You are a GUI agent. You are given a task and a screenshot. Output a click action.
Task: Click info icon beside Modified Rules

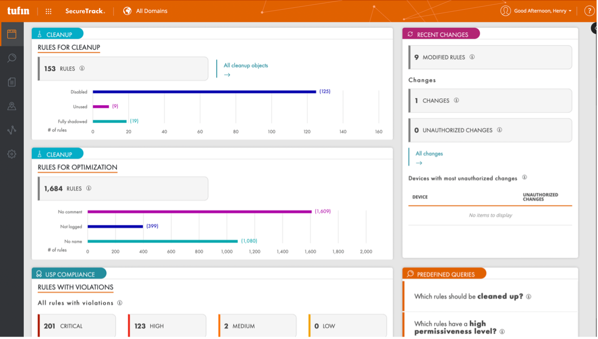(472, 57)
